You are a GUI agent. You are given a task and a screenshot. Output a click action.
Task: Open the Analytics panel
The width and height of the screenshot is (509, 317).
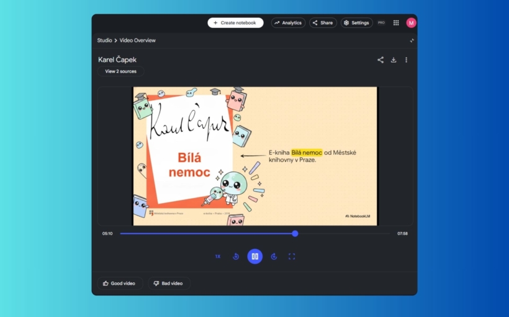288,23
